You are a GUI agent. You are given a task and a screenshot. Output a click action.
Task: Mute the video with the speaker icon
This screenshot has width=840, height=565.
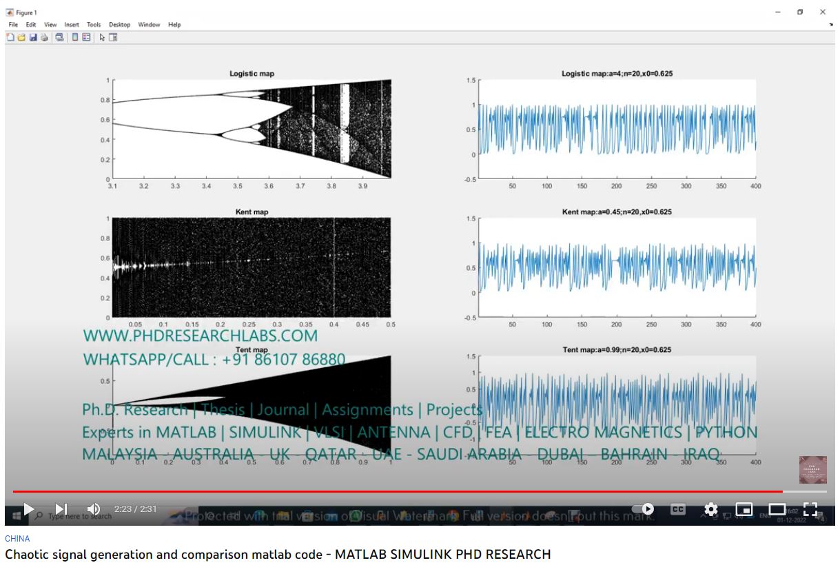[94, 509]
